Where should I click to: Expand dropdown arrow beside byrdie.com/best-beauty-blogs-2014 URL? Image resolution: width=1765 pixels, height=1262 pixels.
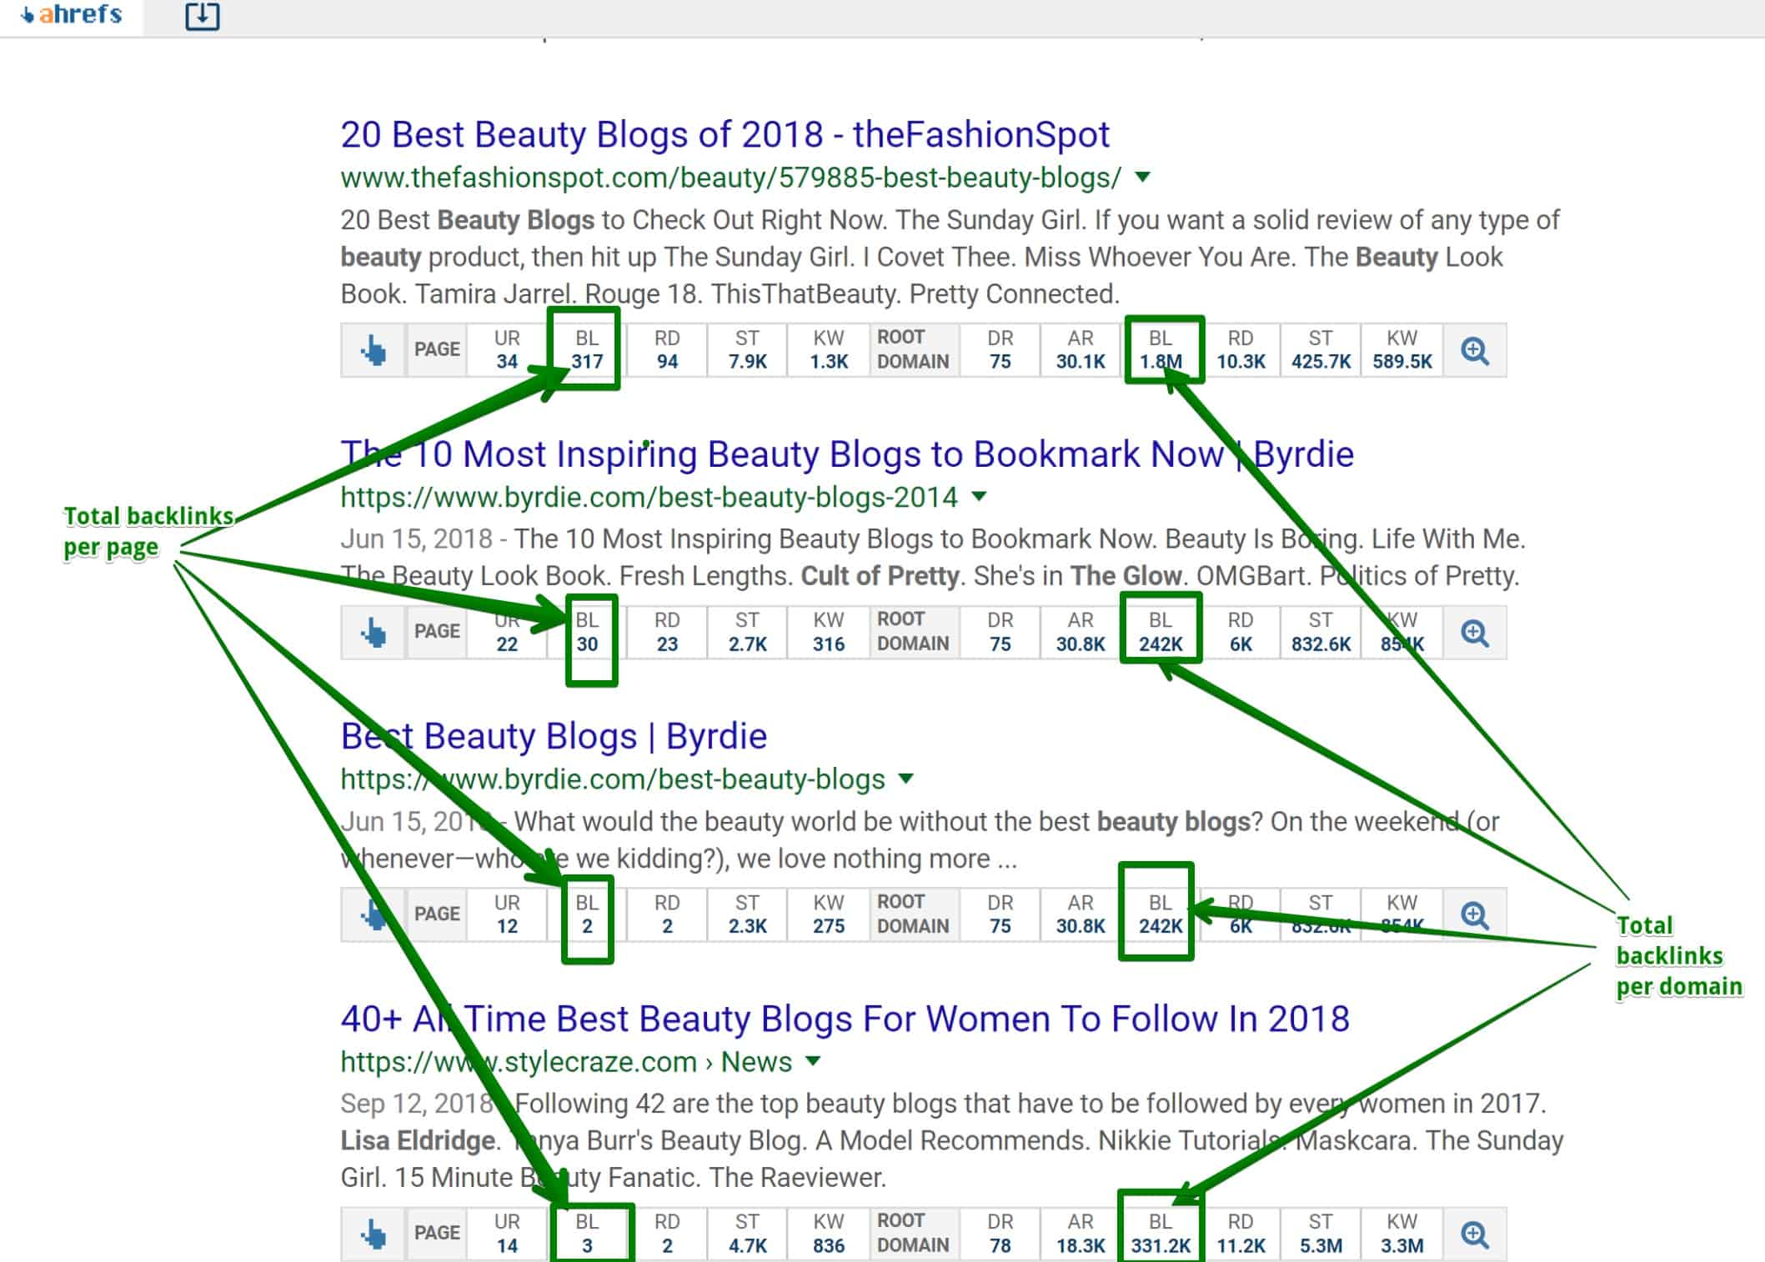point(980,497)
